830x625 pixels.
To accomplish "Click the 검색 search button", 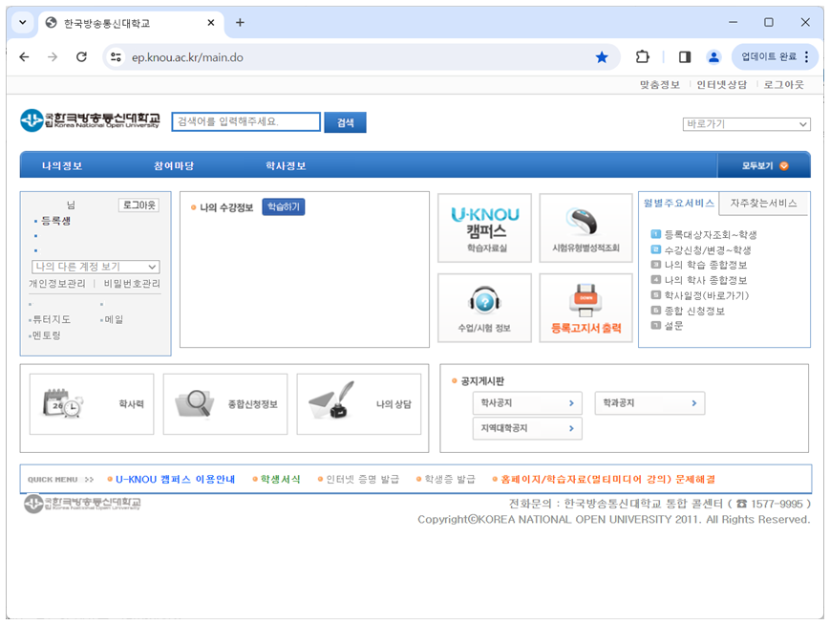I will [345, 122].
